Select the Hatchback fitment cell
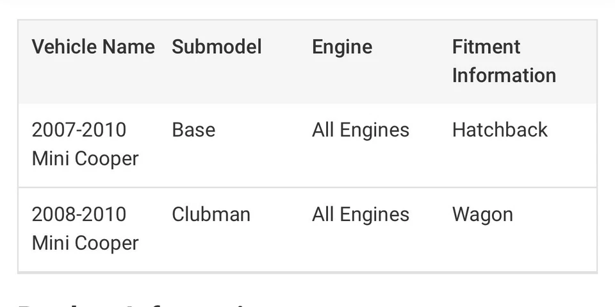Screen dimensions: 615x307 500,130
